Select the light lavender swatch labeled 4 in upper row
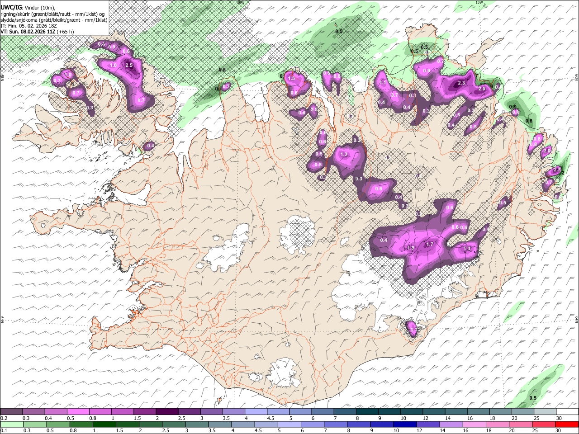 point(256,412)
